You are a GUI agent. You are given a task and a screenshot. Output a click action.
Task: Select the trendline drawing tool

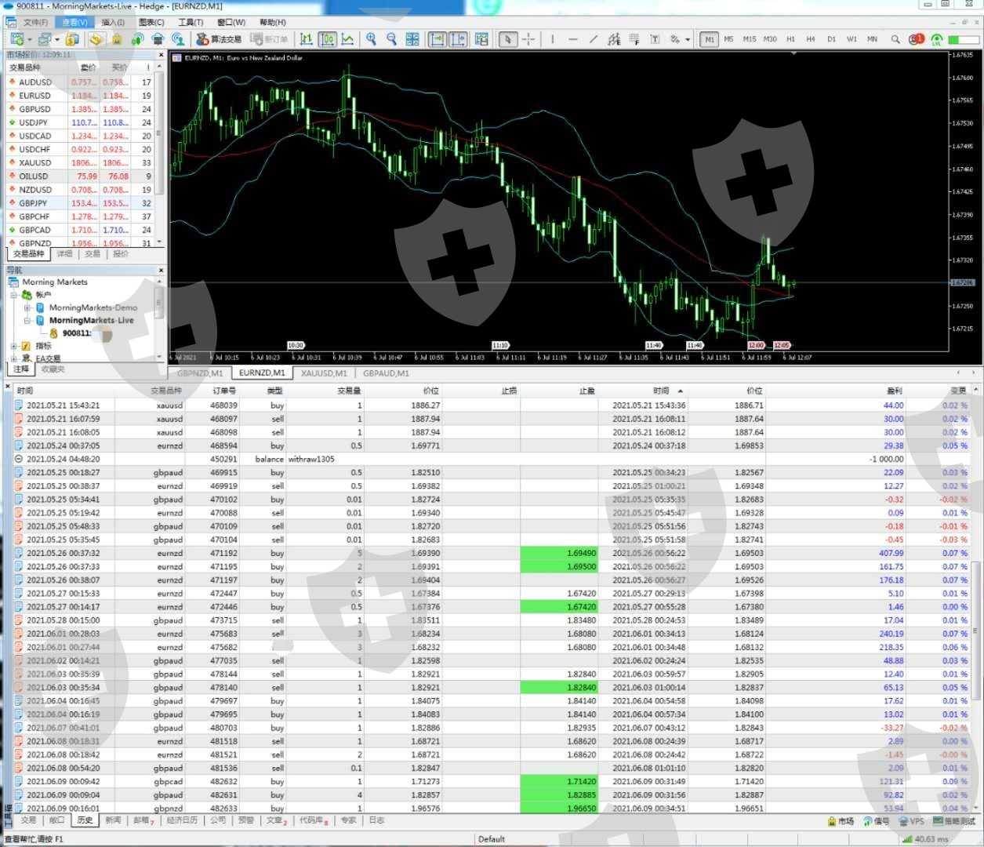point(594,39)
